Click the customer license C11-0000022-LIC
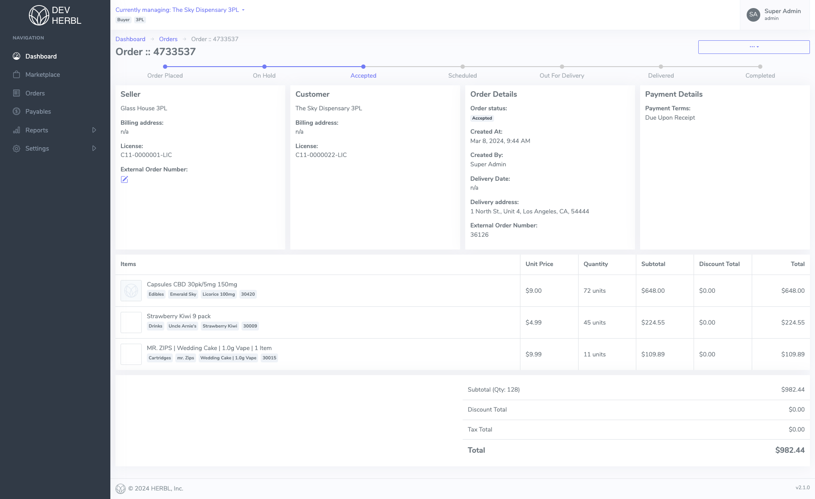Image resolution: width=815 pixels, height=499 pixels. (321, 155)
